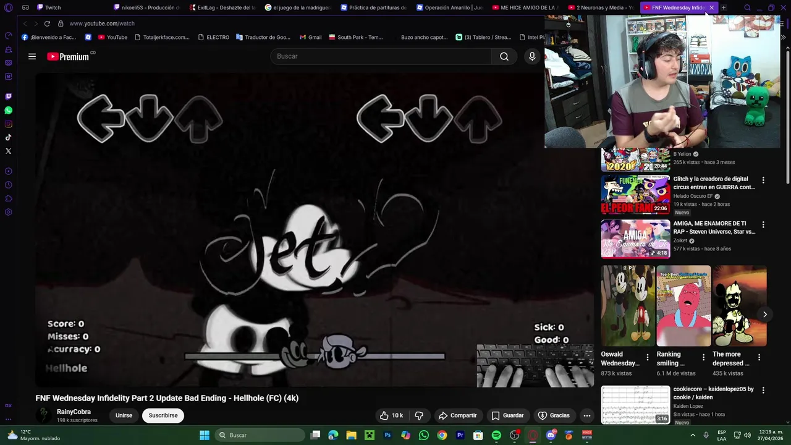Open sidebar settings gear icon

8,212
